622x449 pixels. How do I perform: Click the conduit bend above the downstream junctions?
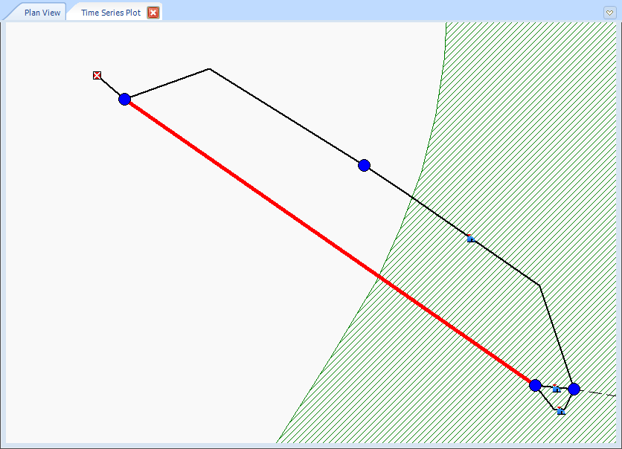tap(538, 283)
